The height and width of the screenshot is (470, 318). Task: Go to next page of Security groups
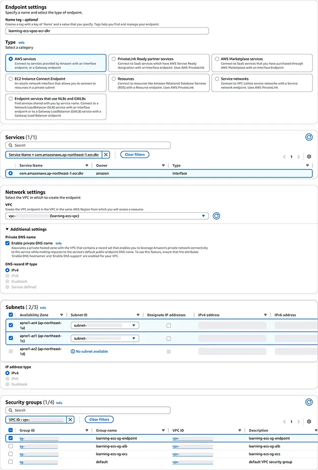pyautogui.click(x=298, y=422)
